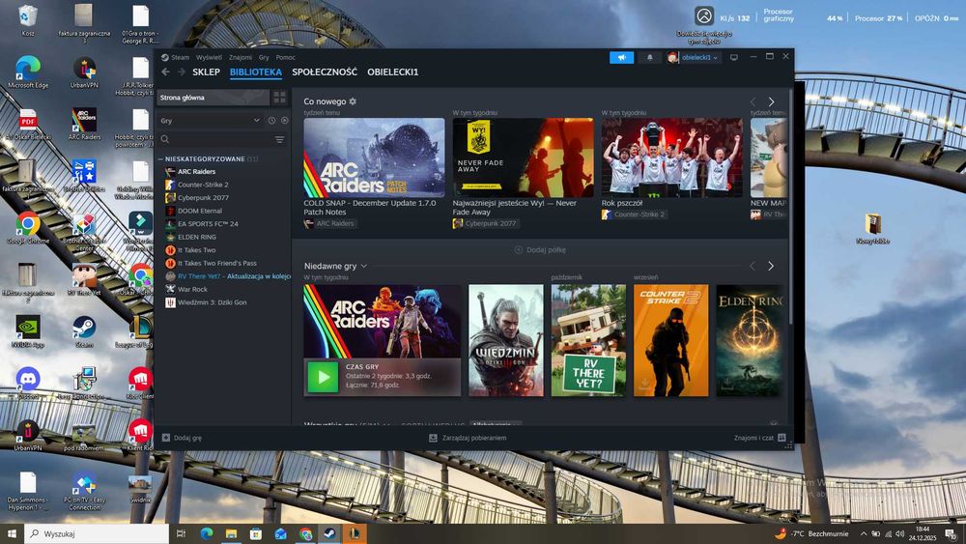Show next recent games arrow
966x544 pixels.
(771, 266)
